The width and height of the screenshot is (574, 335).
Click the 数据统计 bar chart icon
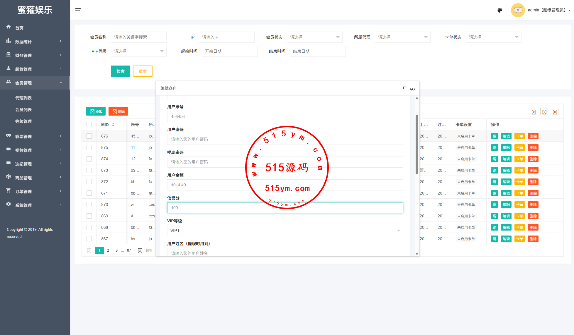(x=9, y=41)
